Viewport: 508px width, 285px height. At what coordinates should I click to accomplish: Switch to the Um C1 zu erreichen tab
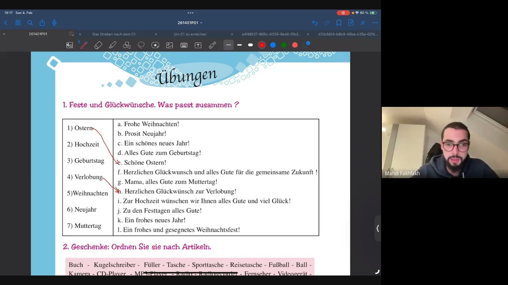190,34
